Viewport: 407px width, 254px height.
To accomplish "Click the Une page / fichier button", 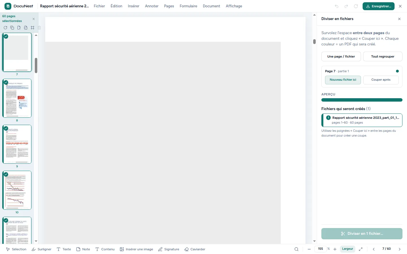I will 341,56.
